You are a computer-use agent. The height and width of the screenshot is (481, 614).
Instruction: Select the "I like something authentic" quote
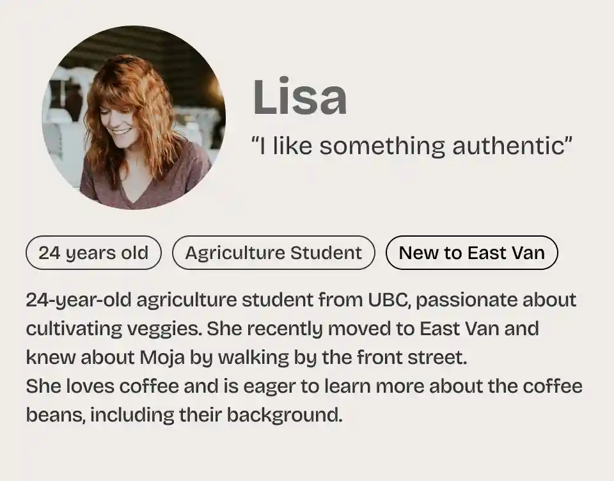coord(412,146)
